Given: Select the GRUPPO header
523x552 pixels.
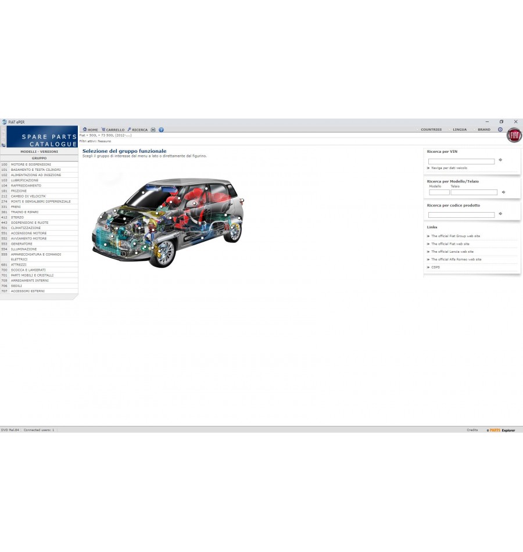Looking at the screenshot, I should pyautogui.click(x=39, y=158).
